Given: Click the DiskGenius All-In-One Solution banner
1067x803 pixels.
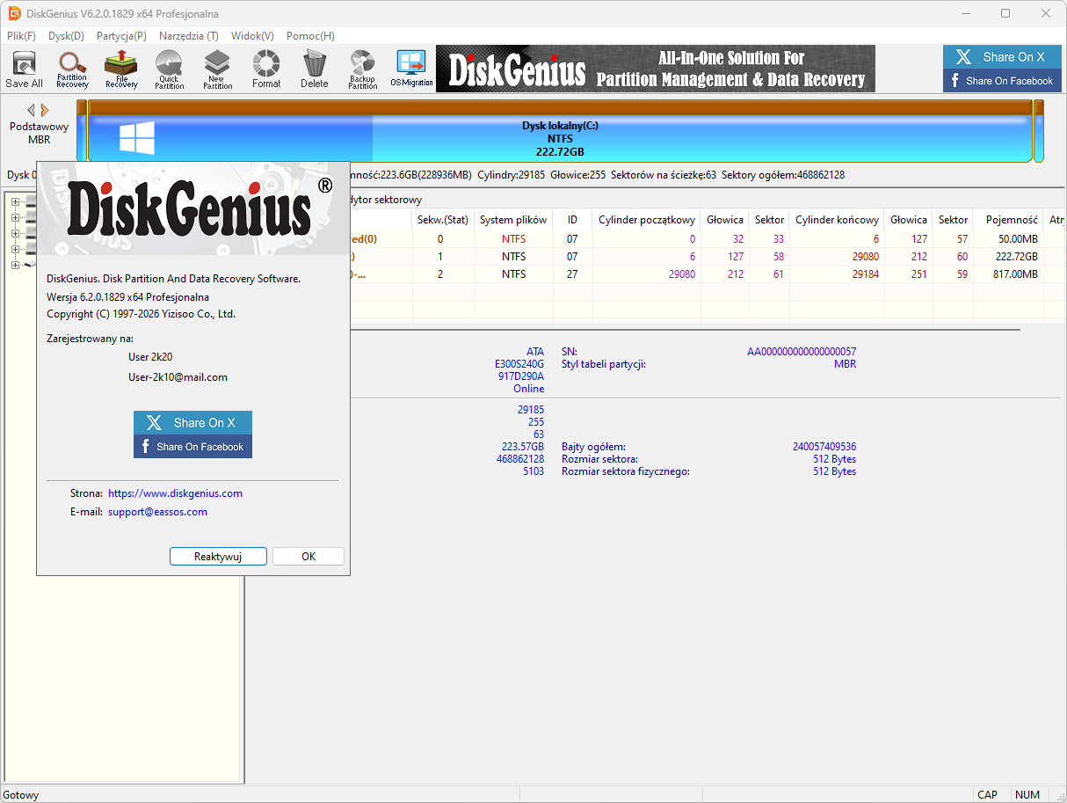Looking at the screenshot, I should (656, 69).
